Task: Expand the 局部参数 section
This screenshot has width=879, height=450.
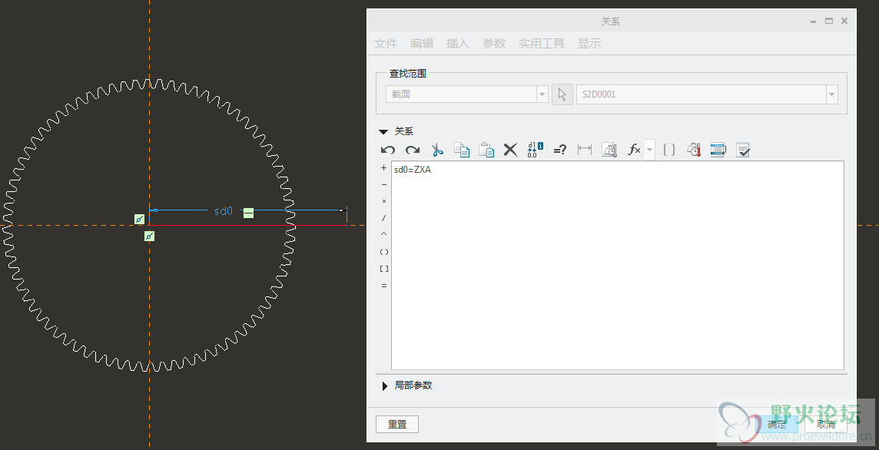Action: click(384, 385)
